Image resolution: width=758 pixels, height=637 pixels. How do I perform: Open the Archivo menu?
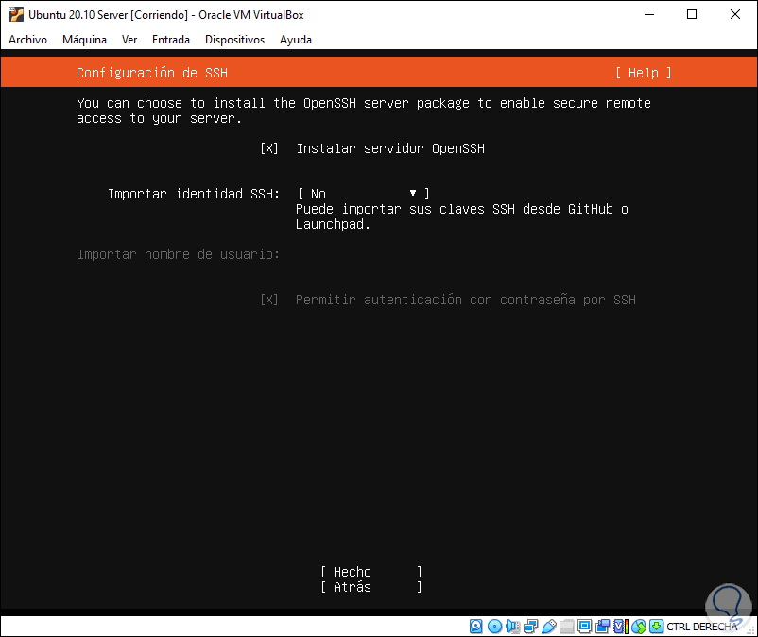tap(27, 40)
